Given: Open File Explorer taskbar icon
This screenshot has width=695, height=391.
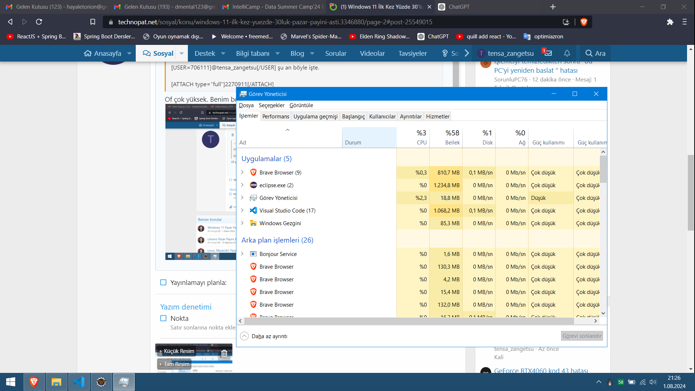Looking at the screenshot, I should (56, 382).
